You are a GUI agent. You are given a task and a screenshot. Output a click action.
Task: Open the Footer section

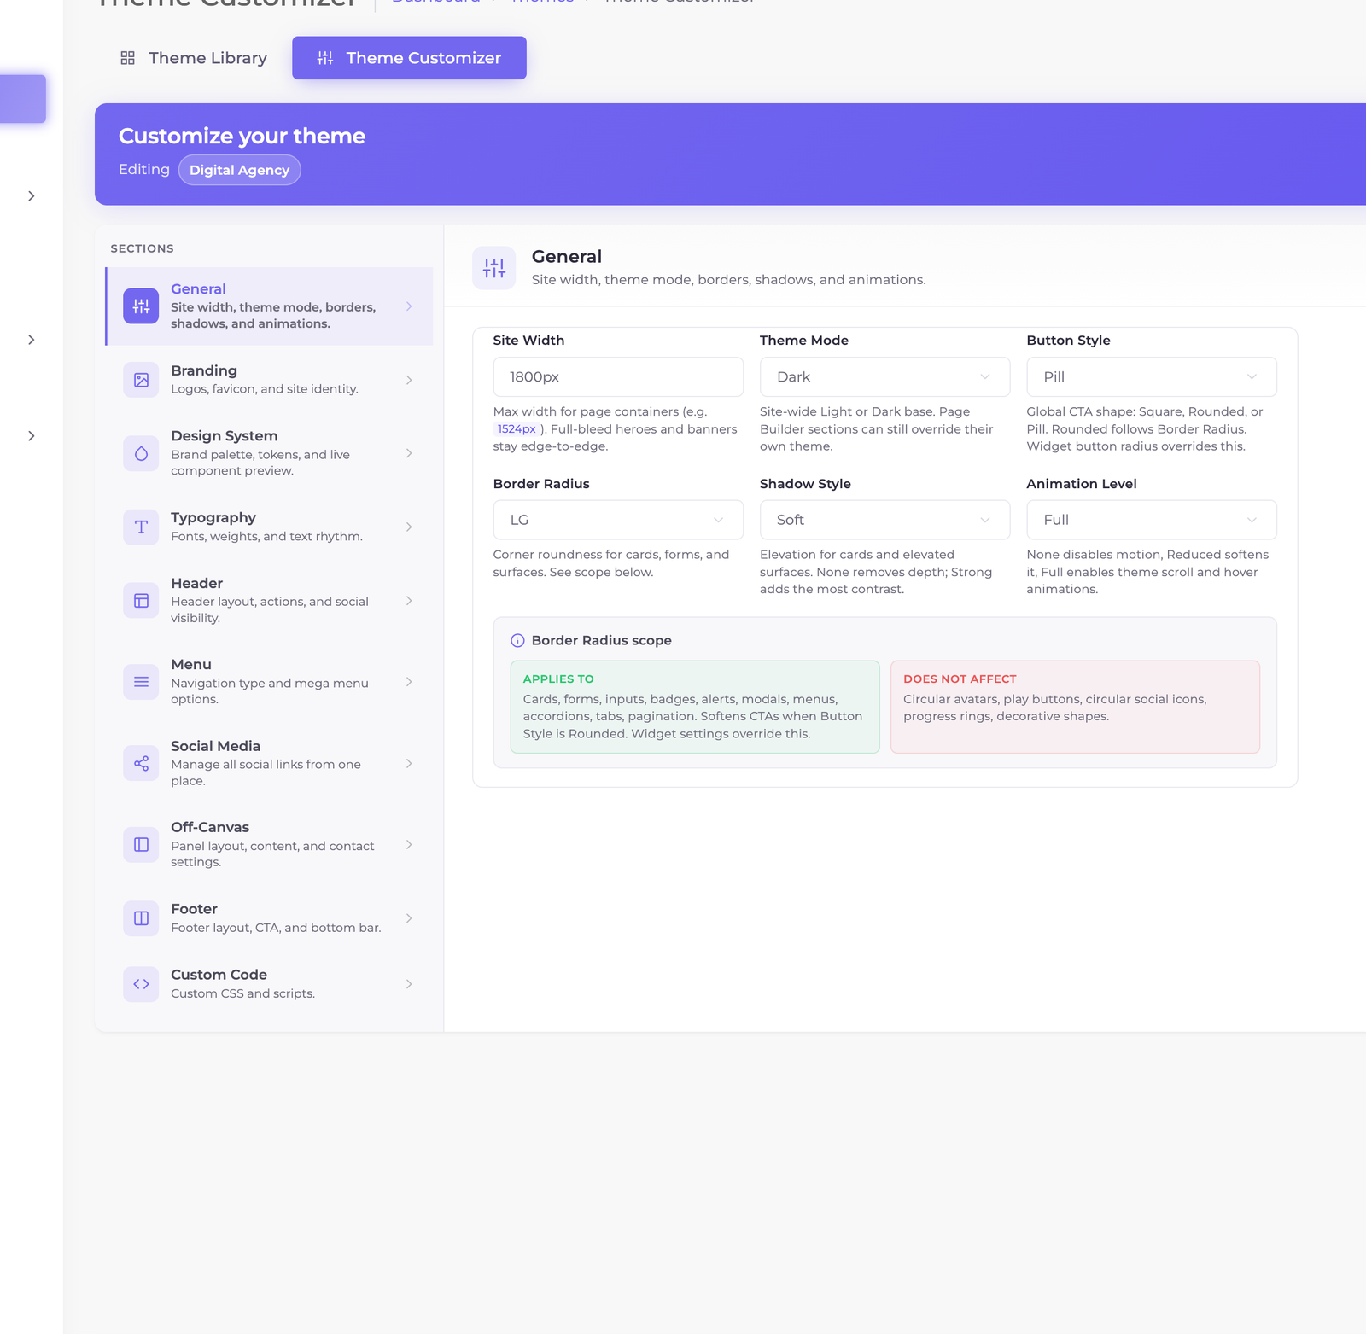pos(269,918)
